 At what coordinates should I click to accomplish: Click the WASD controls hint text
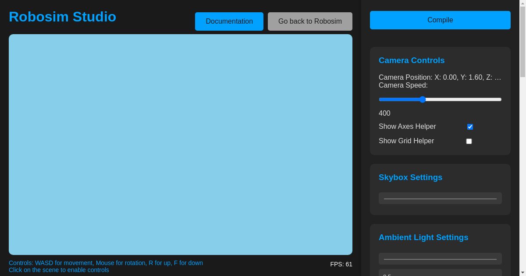(106, 263)
